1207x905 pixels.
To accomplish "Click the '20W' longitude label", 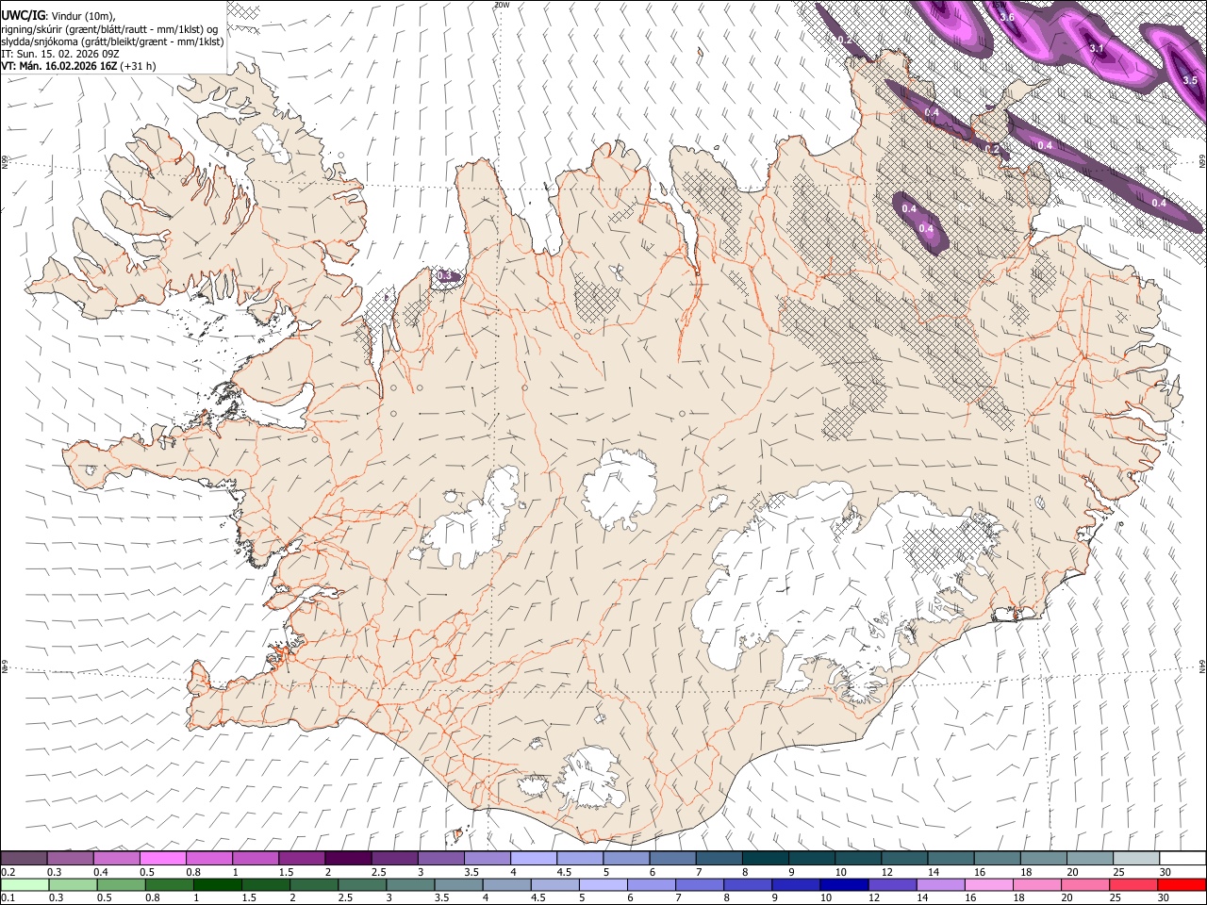I will click(502, 5).
